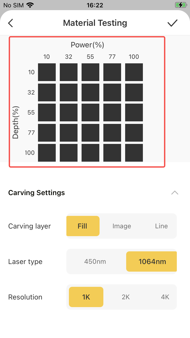Screen dimensions: 190x338
Task: Set resolution to 4K
Action: 165,297
